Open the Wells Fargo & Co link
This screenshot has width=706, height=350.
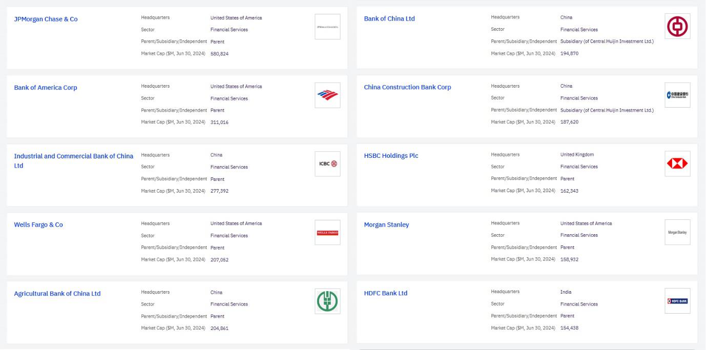pyautogui.click(x=38, y=224)
